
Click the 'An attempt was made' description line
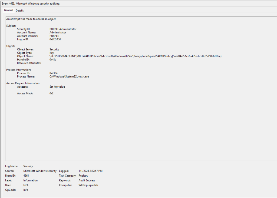click(x=31, y=19)
